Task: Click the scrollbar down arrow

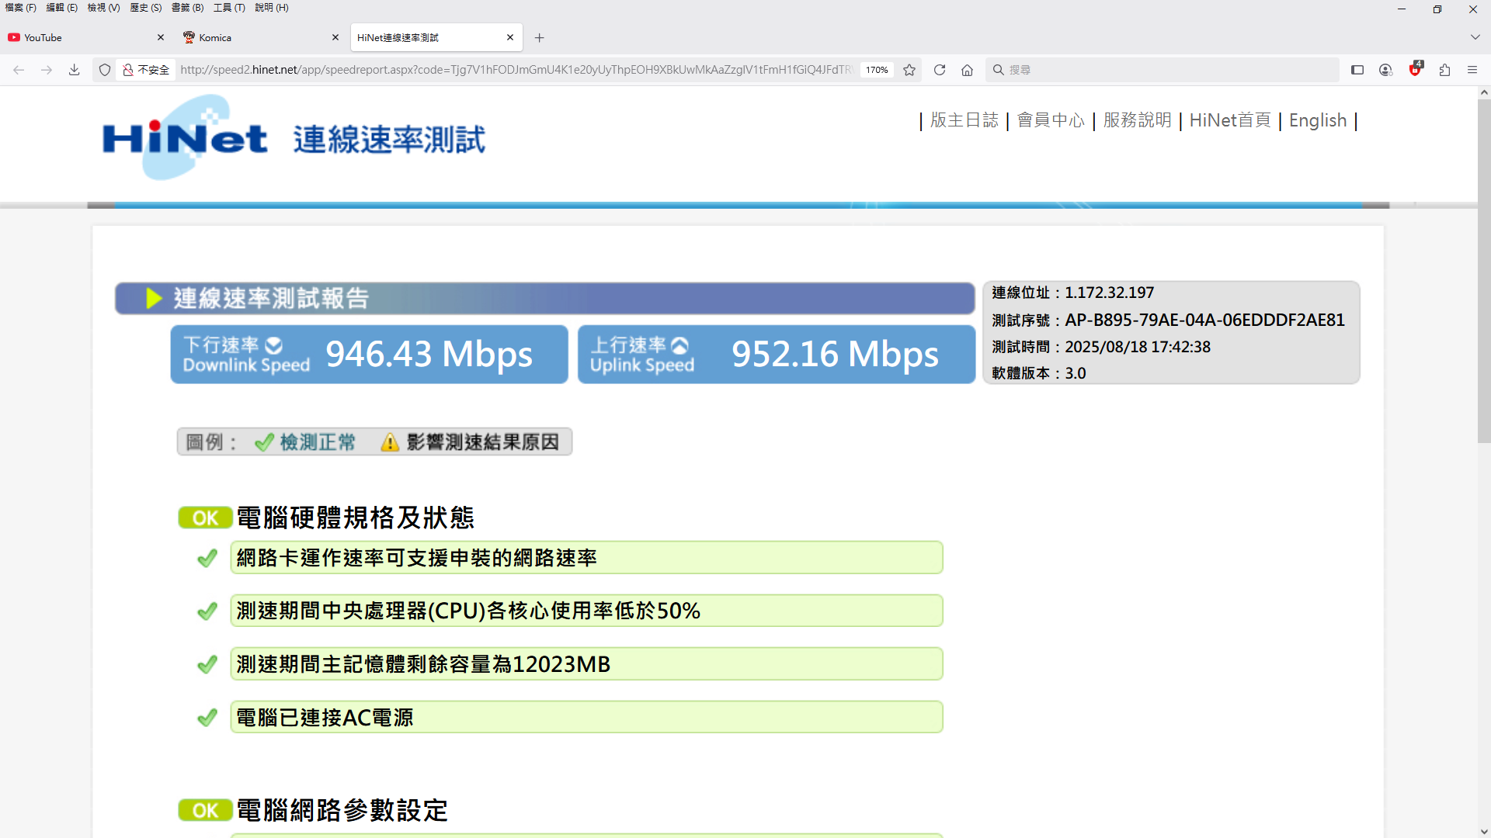Action: [x=1484, y=832]
